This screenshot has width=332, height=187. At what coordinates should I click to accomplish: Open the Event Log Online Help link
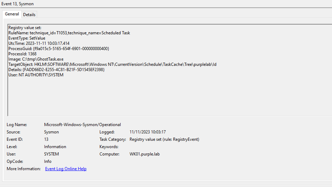[66, 169]
